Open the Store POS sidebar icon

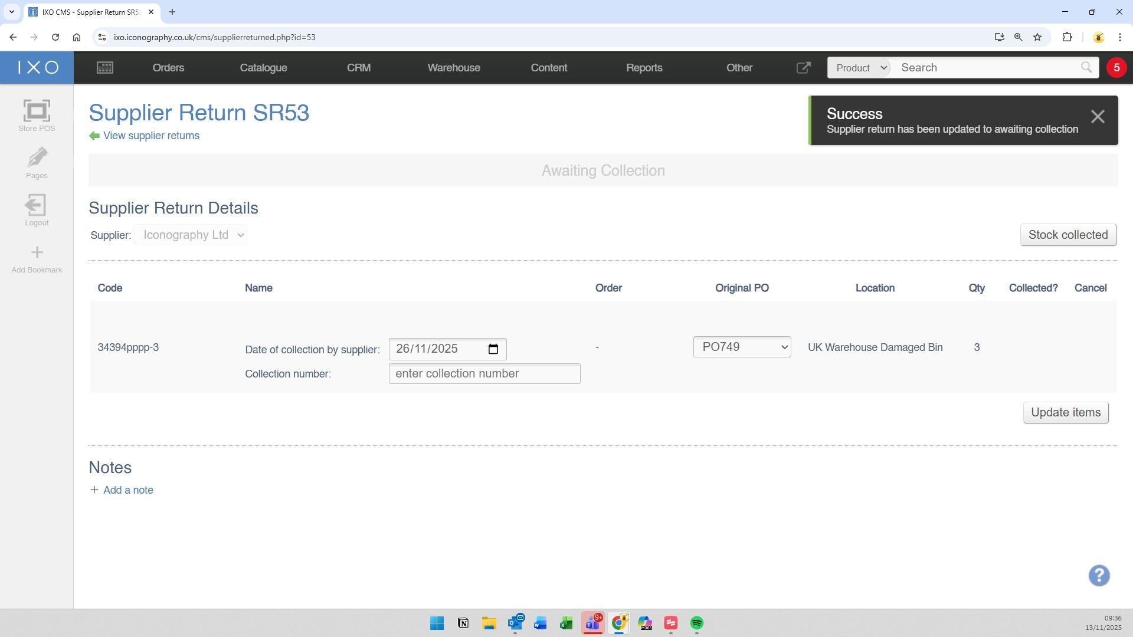[37, 111]
